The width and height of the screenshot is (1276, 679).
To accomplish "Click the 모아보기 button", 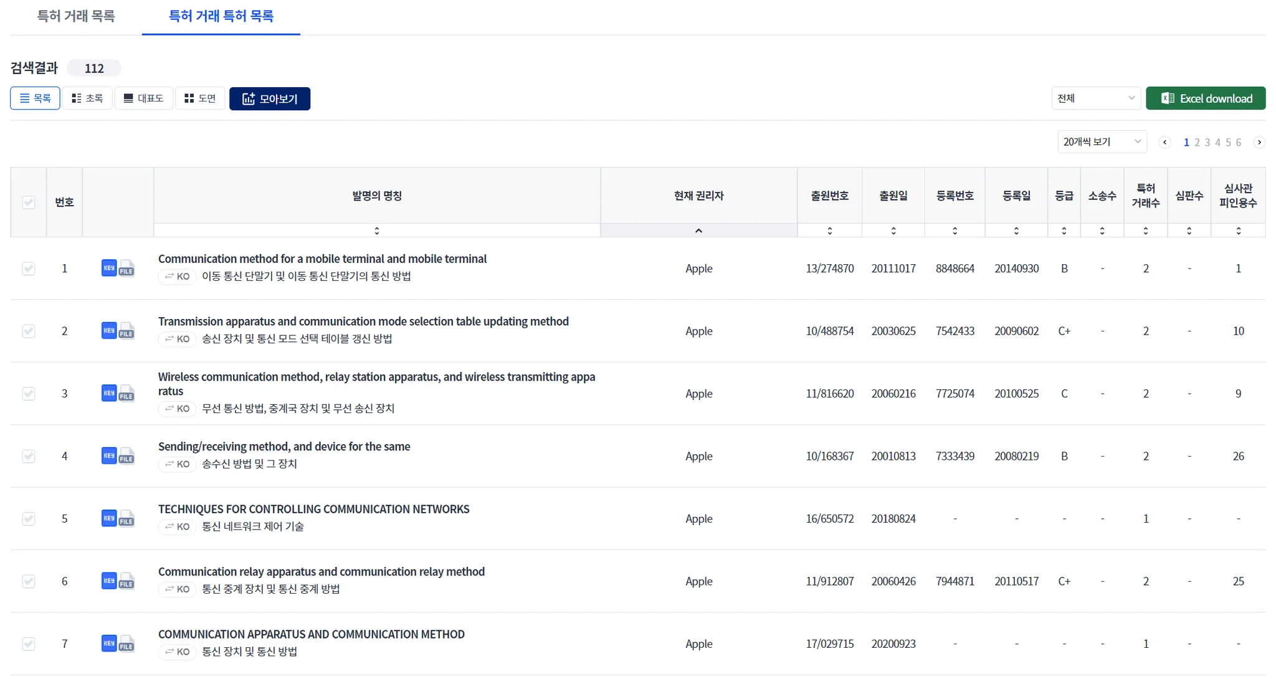I will [270, 98].
